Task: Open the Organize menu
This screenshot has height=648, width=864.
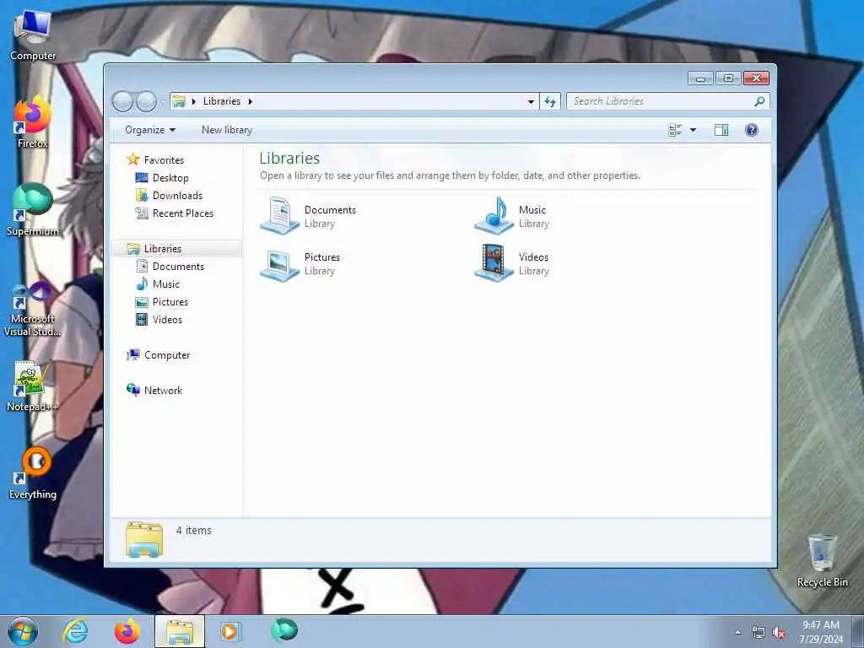Action: pos(150,130)
